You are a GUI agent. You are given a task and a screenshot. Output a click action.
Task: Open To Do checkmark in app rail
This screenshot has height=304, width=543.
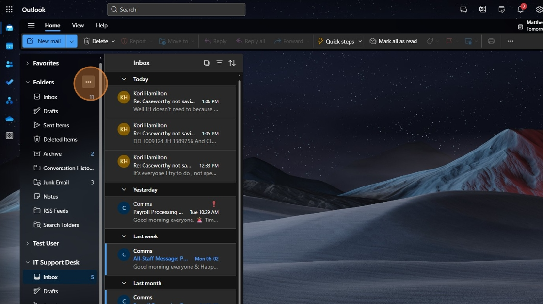pyautogui.click(x=9, y=82)
